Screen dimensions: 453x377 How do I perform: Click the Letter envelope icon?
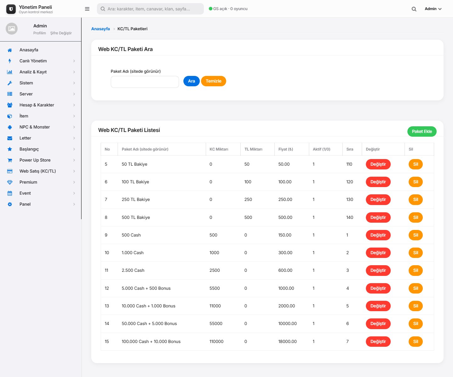(10, 138)
